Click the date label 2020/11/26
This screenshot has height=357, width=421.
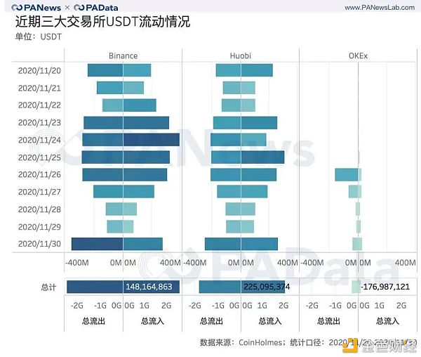pyautogui.click(x=39, y=175)
